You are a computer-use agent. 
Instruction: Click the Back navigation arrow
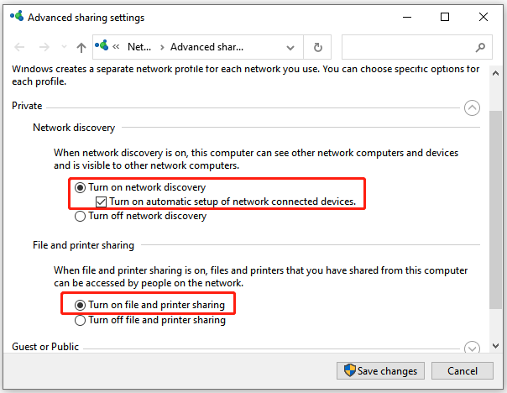[19, 47]
